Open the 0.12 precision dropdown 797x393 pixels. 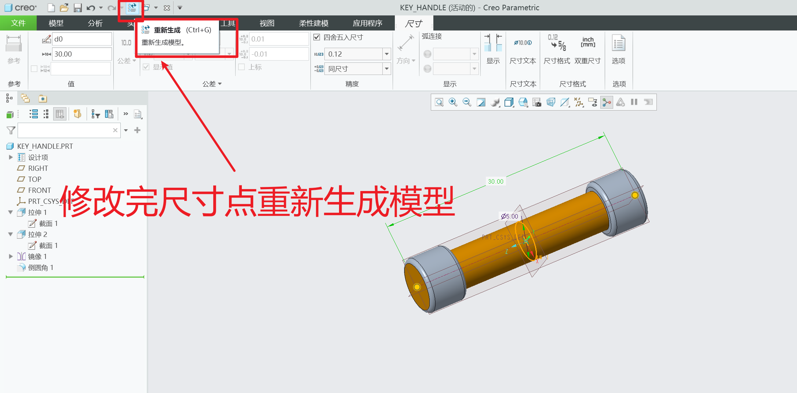click(387, 54)
